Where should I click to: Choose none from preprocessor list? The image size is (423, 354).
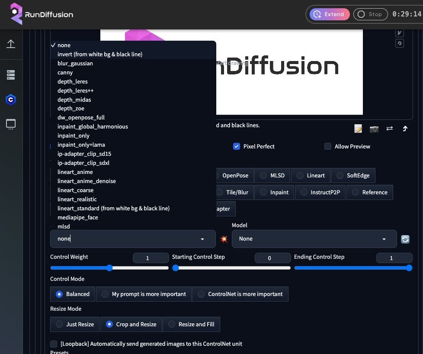click(x=133, y=45)
